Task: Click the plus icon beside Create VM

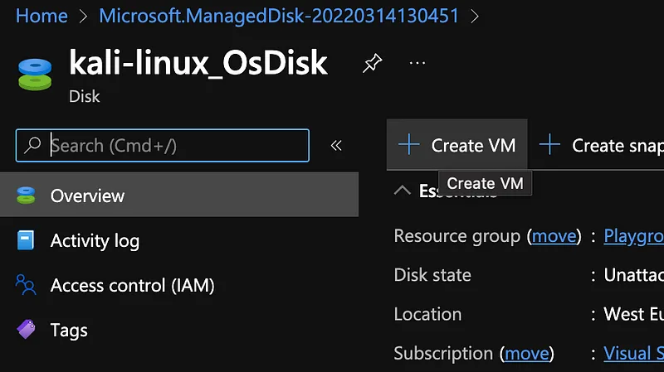Action: [408, 144]
